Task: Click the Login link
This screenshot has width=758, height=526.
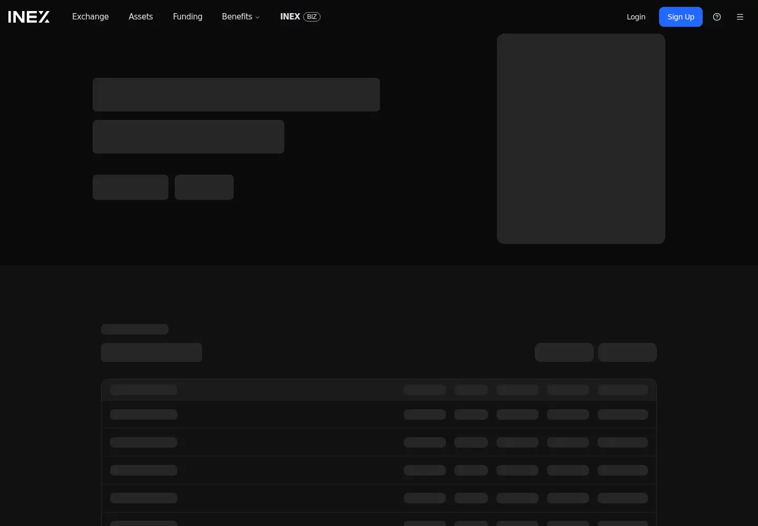Action: click(x=636, y=17)
